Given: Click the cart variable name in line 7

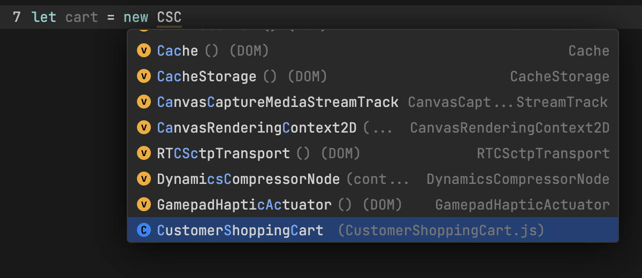Looking at the screenshot, I should point(81,17).
